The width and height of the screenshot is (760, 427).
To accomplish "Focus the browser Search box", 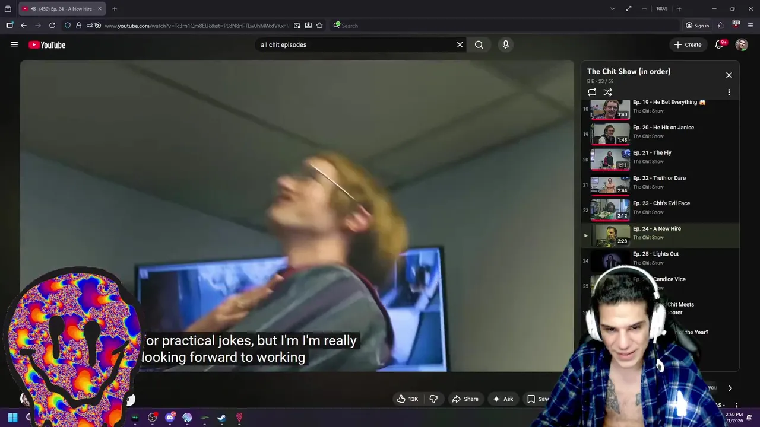I will [505, 26].
